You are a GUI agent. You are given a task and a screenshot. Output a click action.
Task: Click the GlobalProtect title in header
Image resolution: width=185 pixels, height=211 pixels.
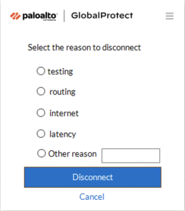(102, 15)
